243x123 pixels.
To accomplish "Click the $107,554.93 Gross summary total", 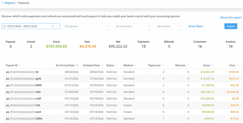I will (57, 46).
